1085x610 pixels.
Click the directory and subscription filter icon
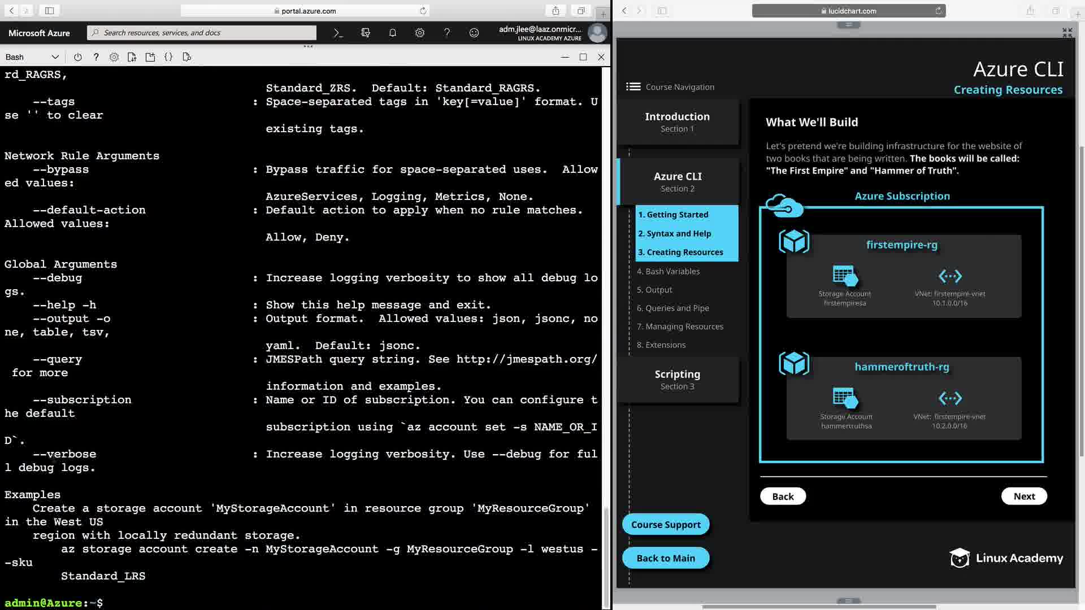[x=366, y=33]
